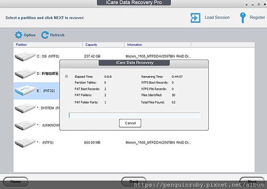Click the iCare Data Recovery dialog title

point(134,63)
